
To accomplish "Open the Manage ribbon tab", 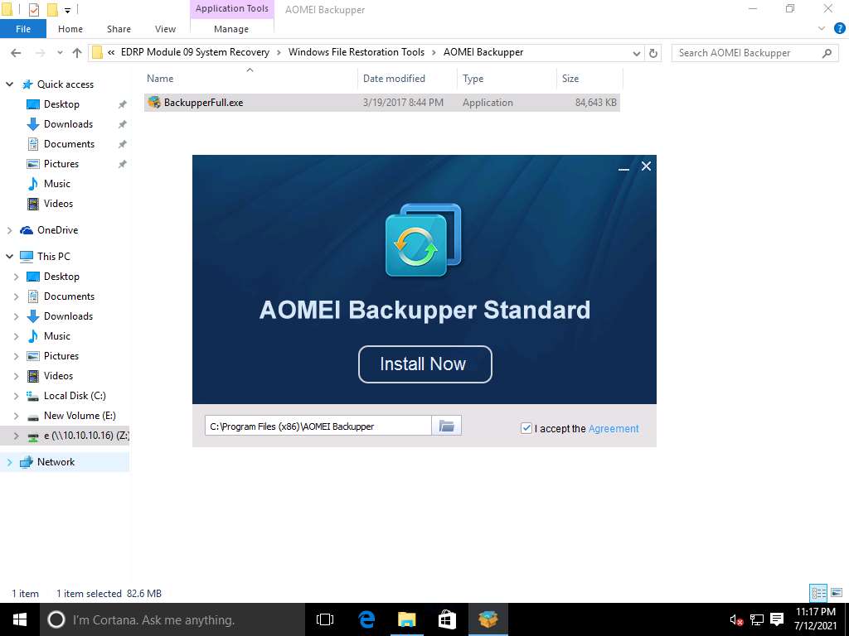I will (x=231, y=29).
